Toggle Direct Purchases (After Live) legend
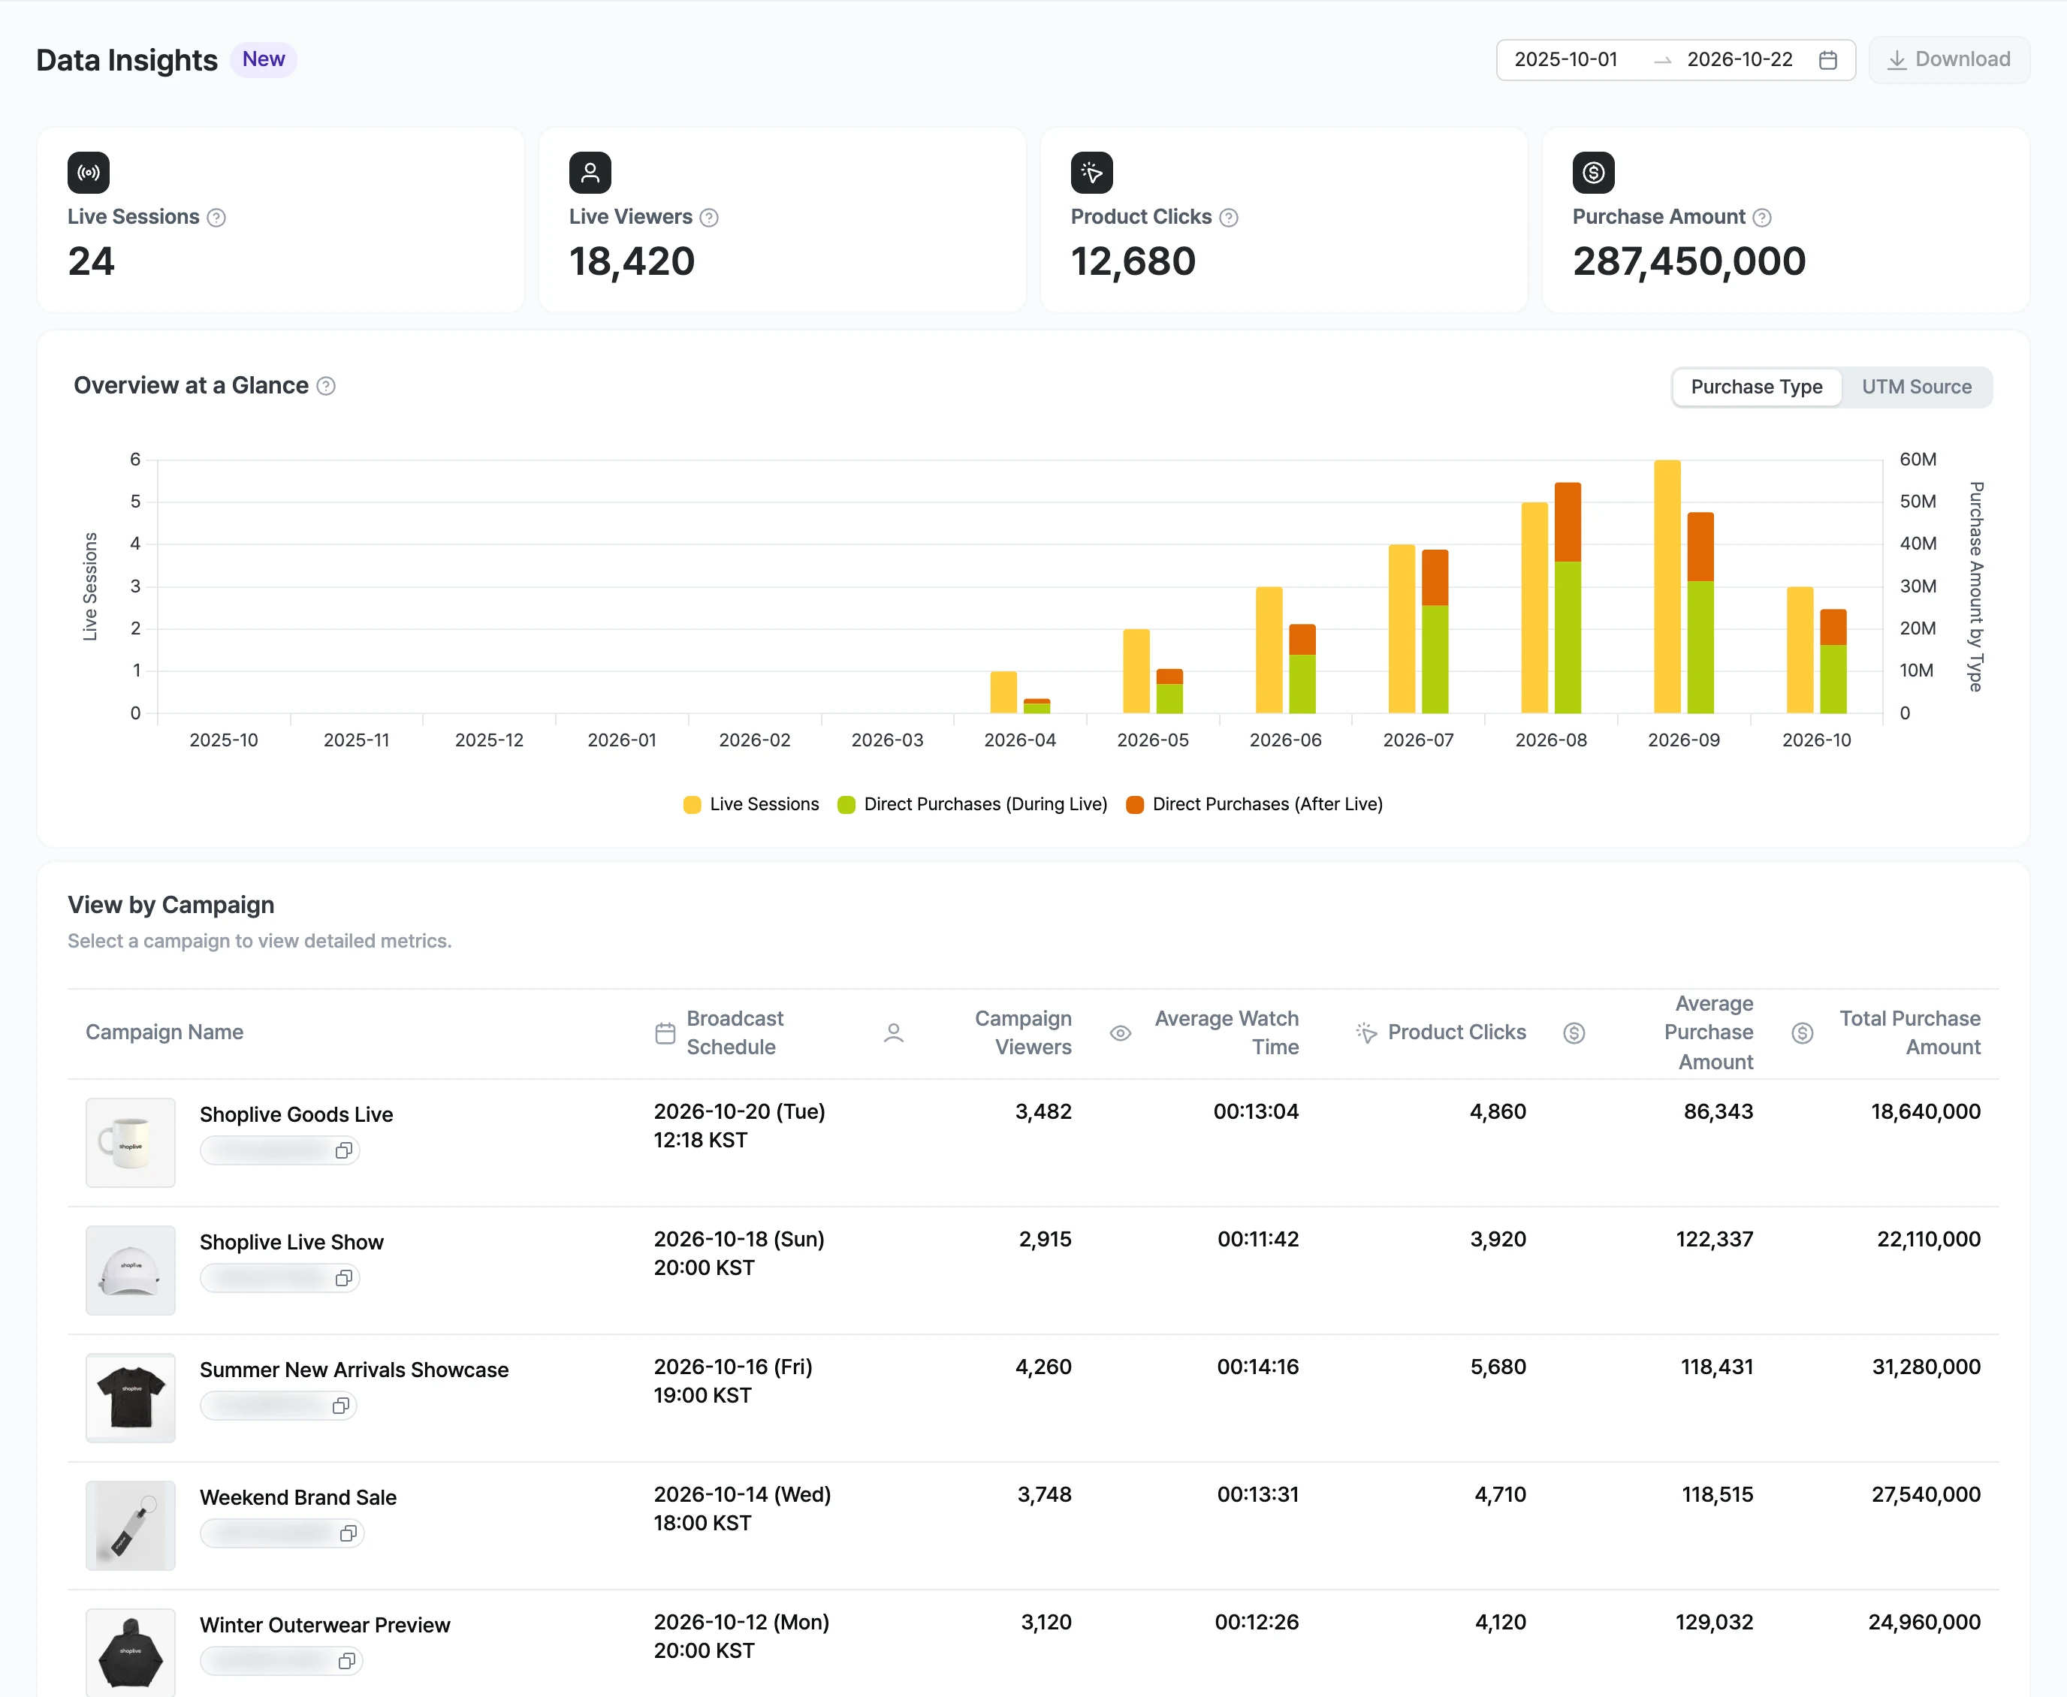Viewport: 2067px width, 1697px height. coord(1254,804)
